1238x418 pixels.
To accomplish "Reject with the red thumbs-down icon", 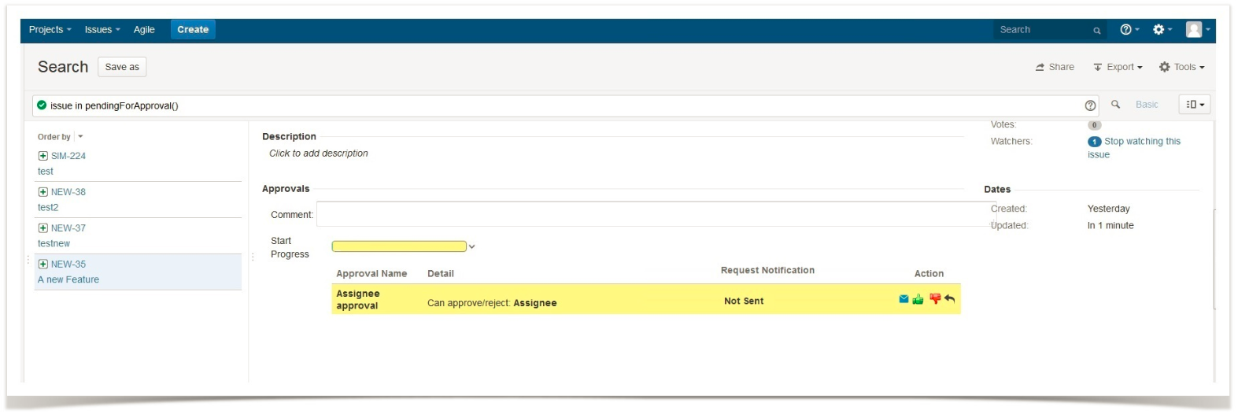I will point(935,299).
